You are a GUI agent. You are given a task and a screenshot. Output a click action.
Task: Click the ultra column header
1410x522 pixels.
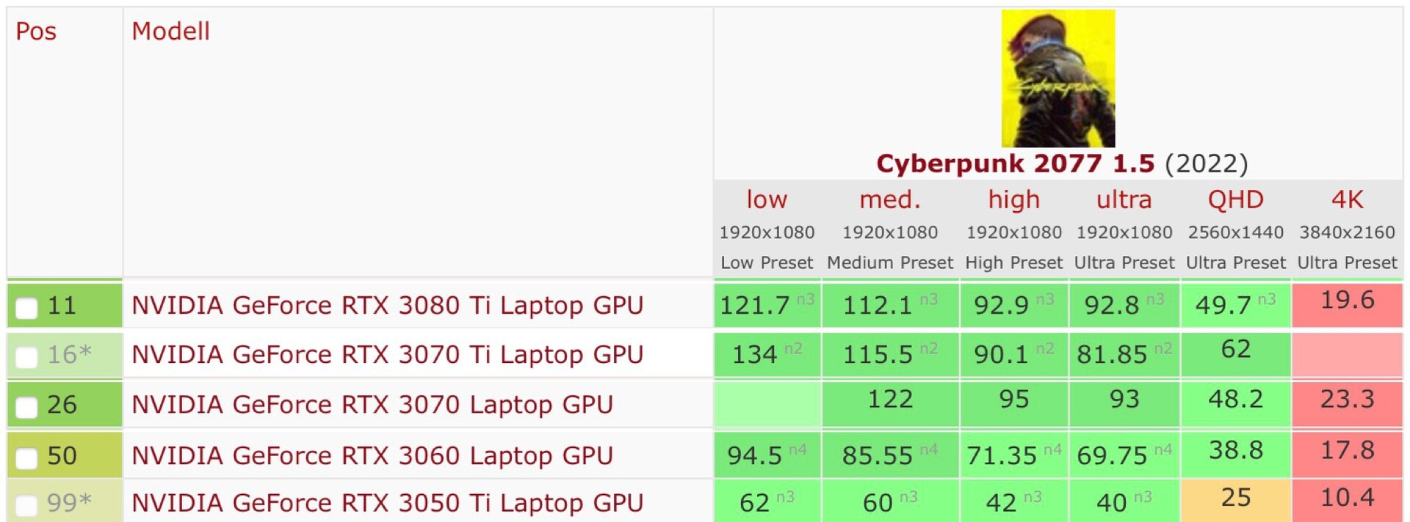(x=1124, y=199)
